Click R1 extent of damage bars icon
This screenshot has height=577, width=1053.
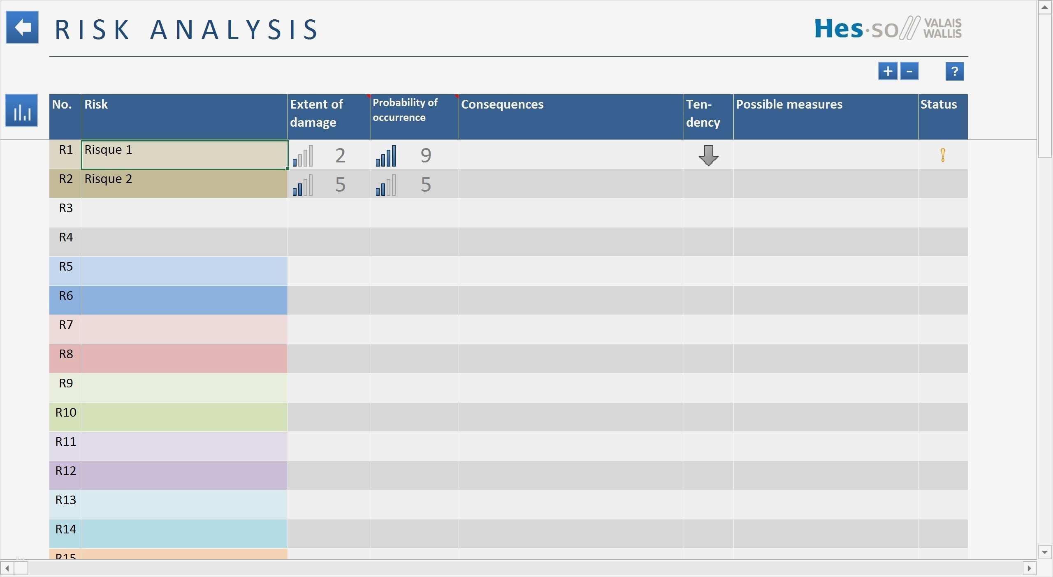(x=303, y=156)
